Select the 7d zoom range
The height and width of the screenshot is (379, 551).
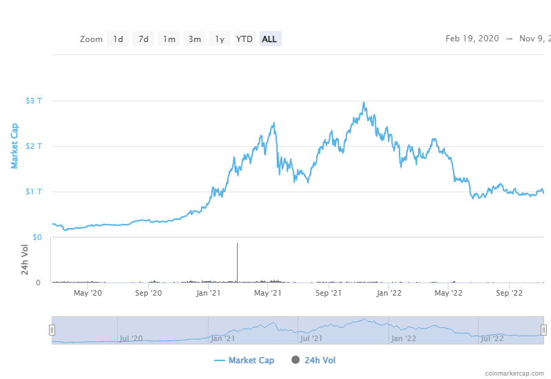coord(143,39)
